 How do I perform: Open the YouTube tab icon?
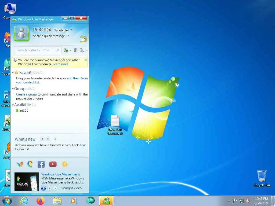(x=53, y=164)
